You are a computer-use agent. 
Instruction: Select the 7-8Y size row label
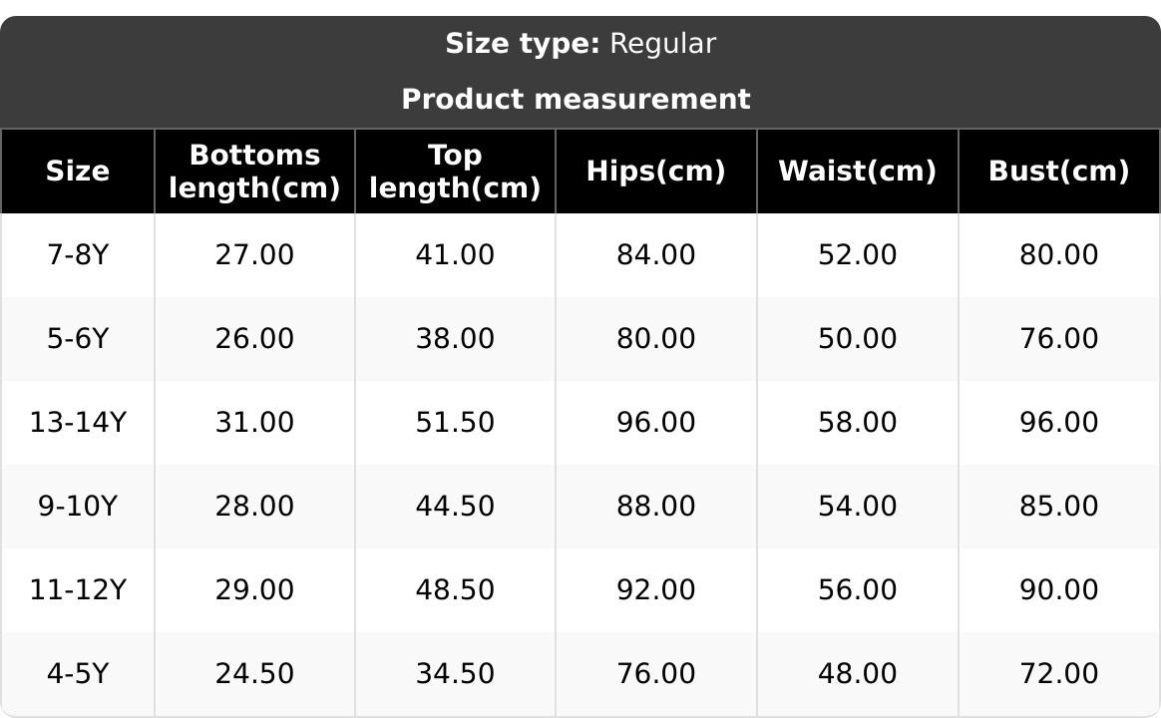78,255
